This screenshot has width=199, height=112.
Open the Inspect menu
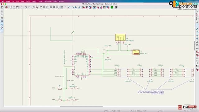[x=34, y=1]
